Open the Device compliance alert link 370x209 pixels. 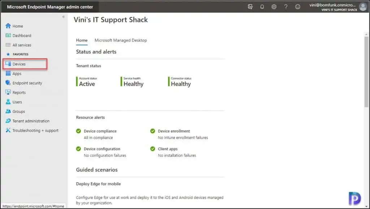(x=100, y=131)
